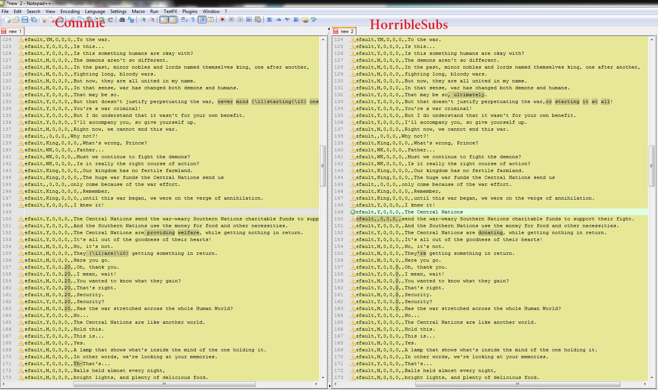Click the Close document toolbar icon
The height and width of the screenshot is (390, 658).
(x=43, y=20)
